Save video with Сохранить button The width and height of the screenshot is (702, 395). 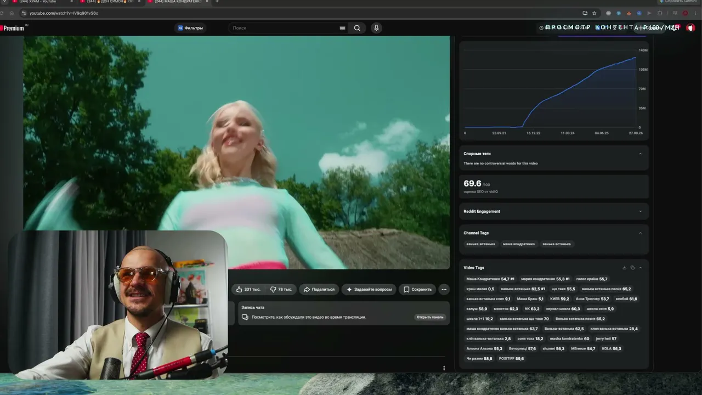(x=418, y=289)
